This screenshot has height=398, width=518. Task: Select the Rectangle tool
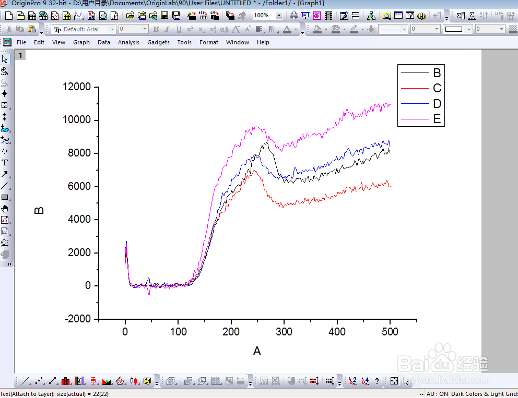click(5, 197)
